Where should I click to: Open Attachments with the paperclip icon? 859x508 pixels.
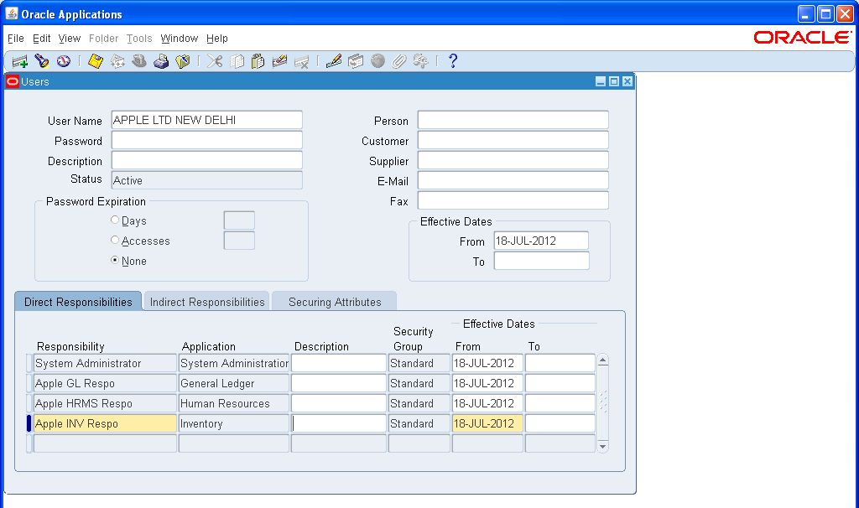pyautogui.click(x=399, y=60)
